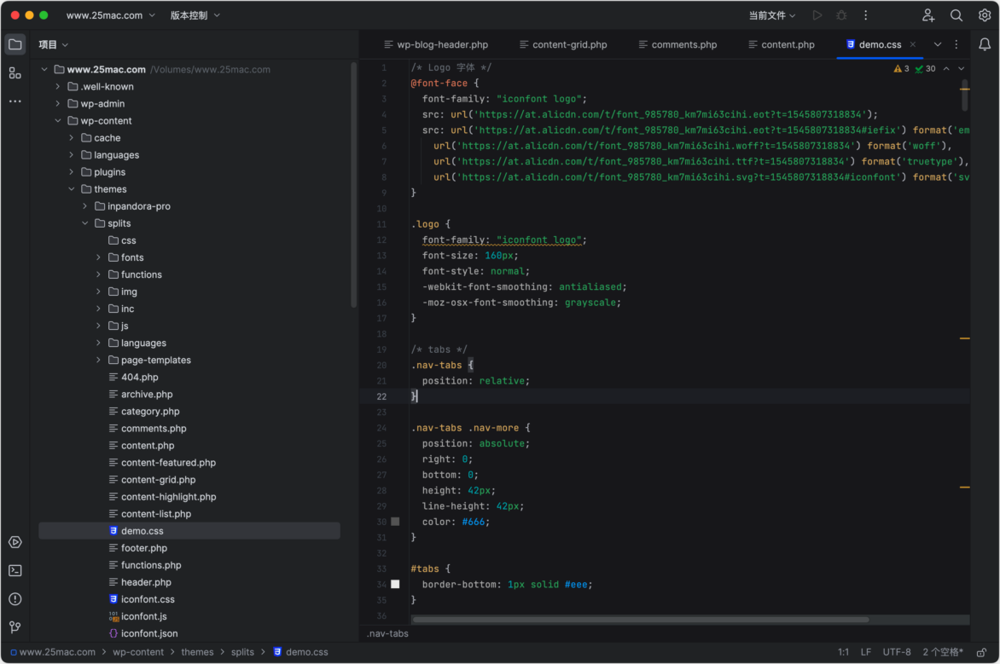
Task: Open the 当前文件 run configuration dropdown
Action: pyautogui.click(x=771, y=15)
